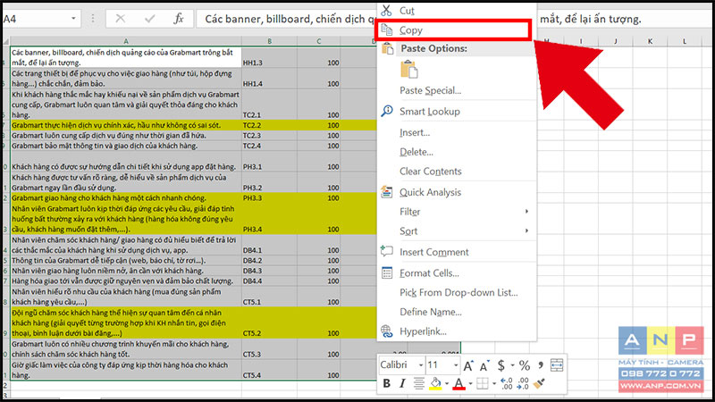Apply percent style in mini toolbar

click(525, 365)
